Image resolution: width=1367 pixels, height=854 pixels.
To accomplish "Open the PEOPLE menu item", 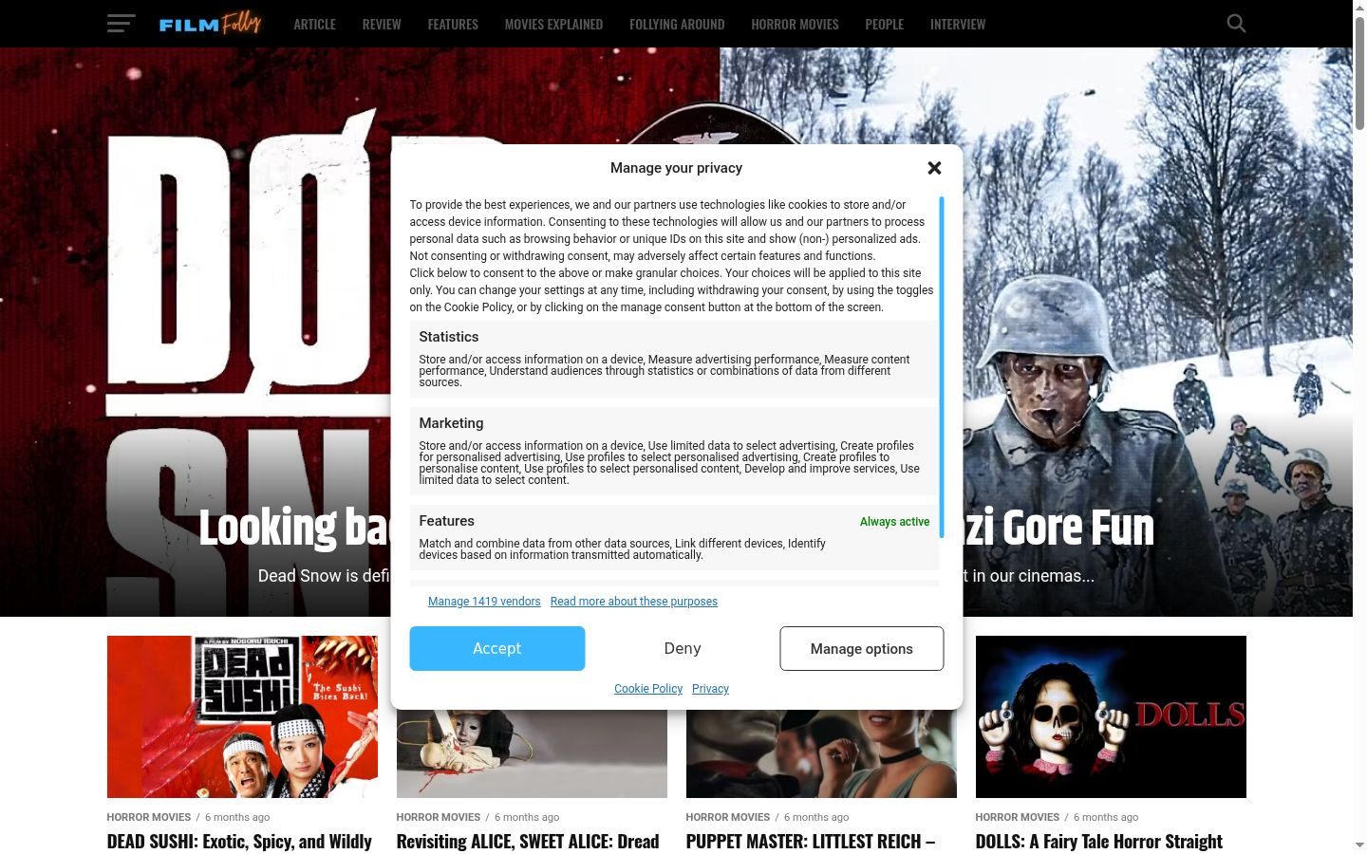I will [x=884, y=24].
